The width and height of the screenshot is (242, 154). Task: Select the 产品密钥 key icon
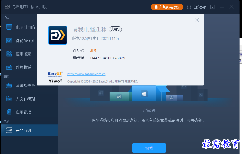point(9,130)
